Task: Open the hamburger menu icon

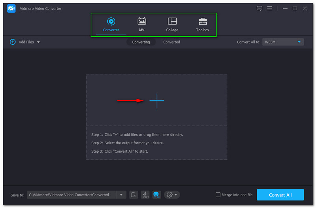Action: [269, 8]
